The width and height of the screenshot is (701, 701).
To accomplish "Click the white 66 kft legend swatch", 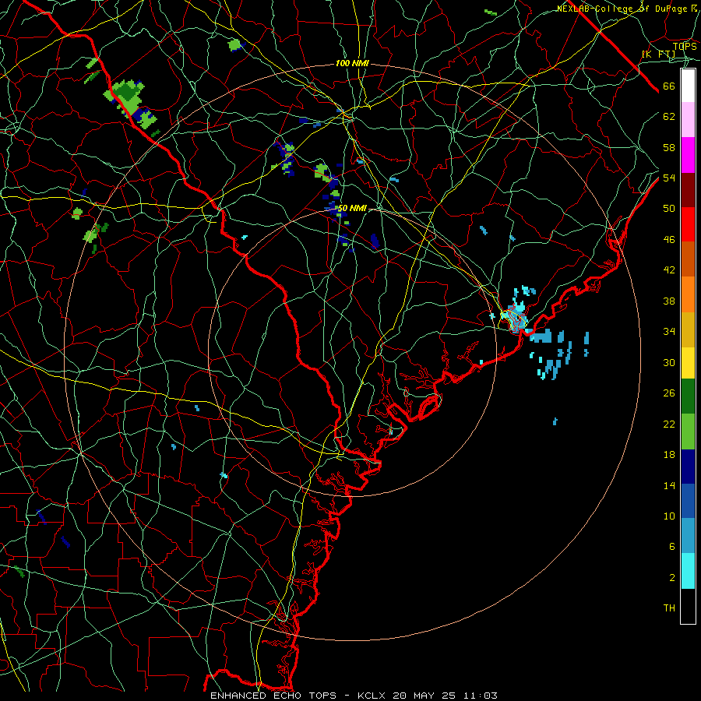I will pos(688,86).
